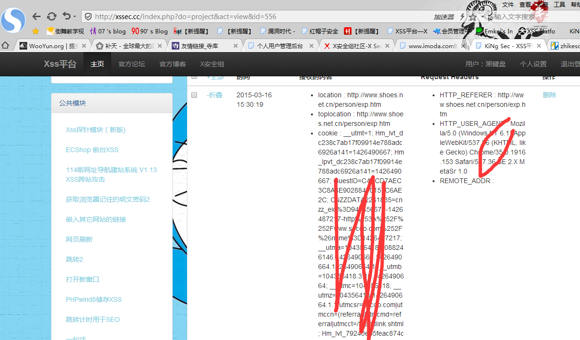Open 打开新窗口 module
Viewport: 580px width, 340px height.
83,279
